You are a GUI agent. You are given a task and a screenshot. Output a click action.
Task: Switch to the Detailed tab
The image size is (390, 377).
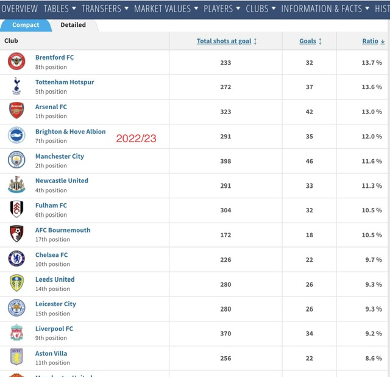[73, 25]
